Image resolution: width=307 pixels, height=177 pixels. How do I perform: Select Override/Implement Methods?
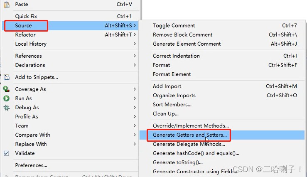(x=191, y=126)
